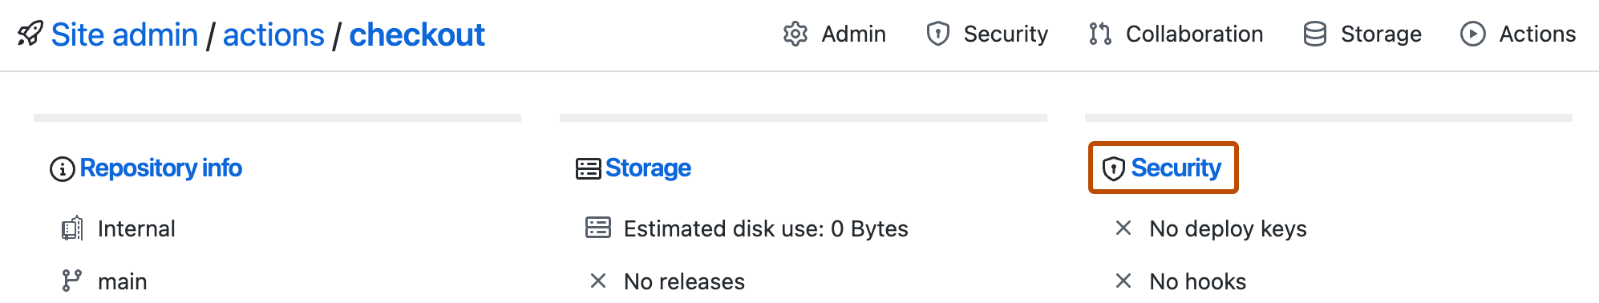The image size is (1599, 303).
Task: Click the gear icon next to Admin
Action: pyautogui.click(x=795, y=34)
